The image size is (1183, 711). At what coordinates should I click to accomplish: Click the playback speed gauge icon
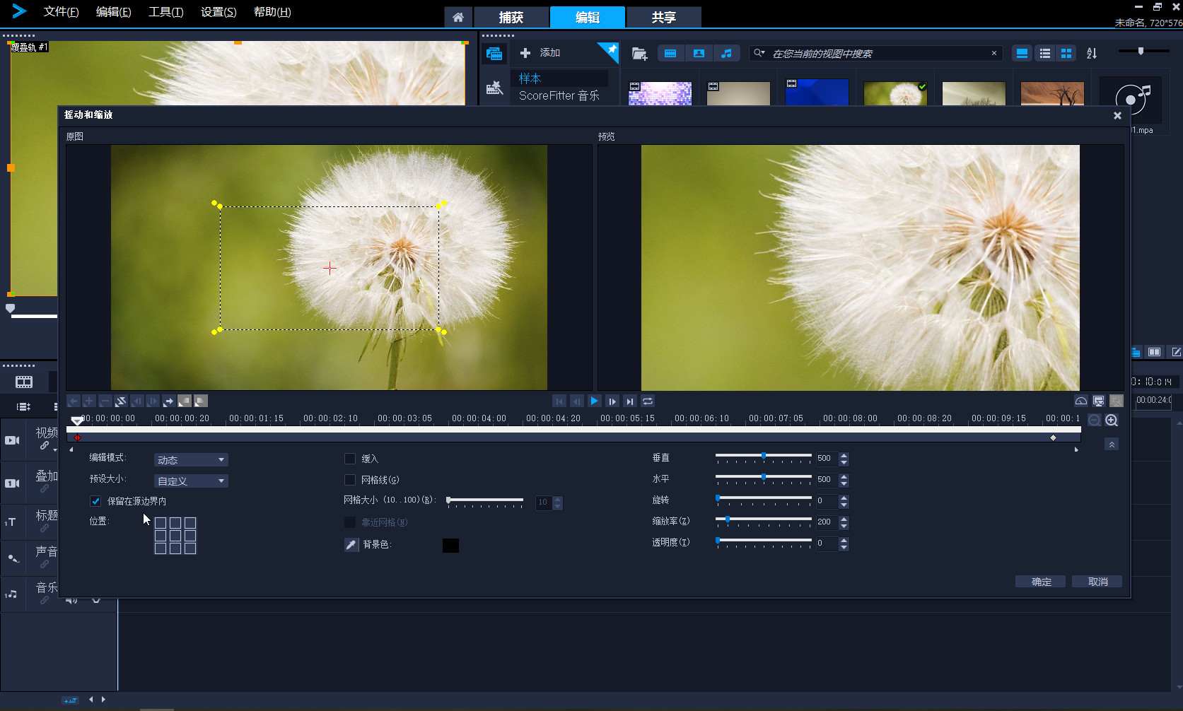tap(1081, 401)
